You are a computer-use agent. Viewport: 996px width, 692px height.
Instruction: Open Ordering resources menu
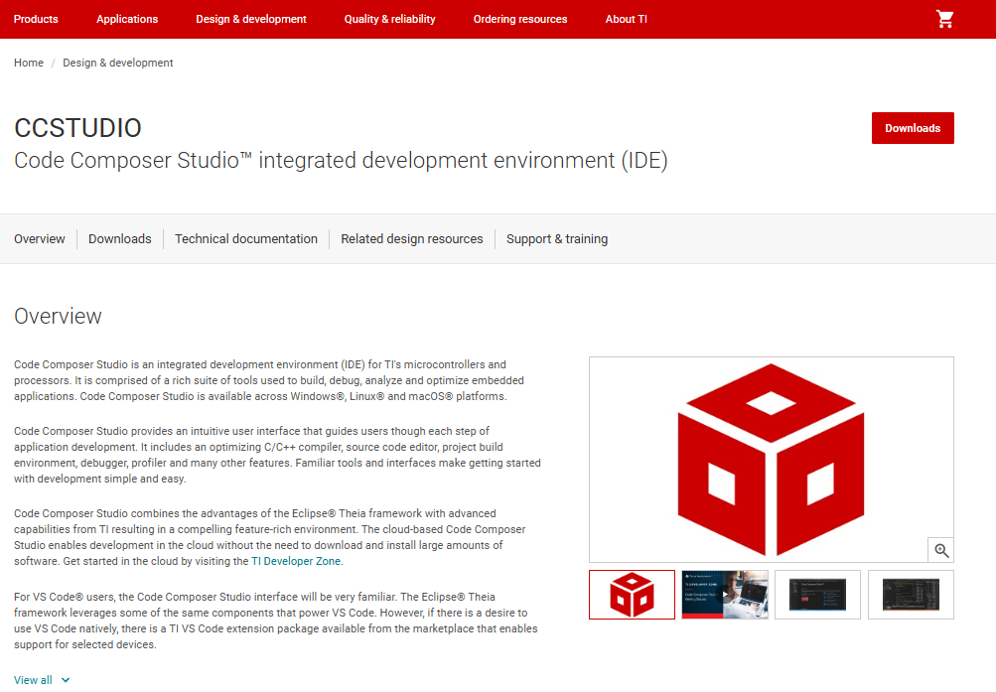click(x=520, y=19)
